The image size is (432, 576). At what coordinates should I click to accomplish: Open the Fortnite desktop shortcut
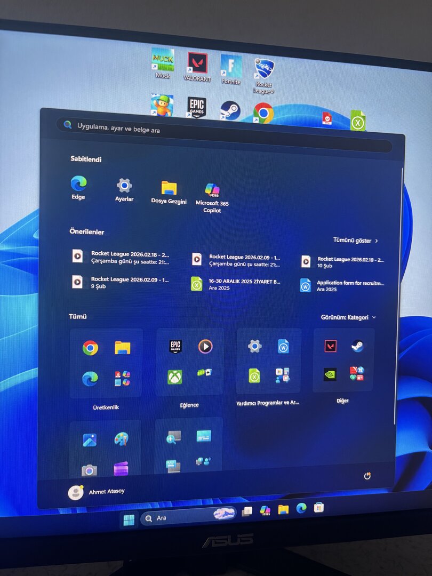(231, 70)
